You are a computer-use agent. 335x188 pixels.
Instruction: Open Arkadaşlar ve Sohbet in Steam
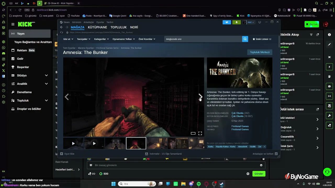[265, 154]
